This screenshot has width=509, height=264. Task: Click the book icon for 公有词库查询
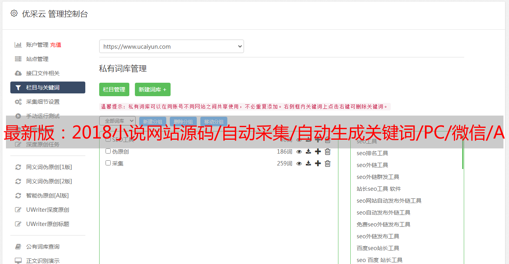(x=18, y=247)
